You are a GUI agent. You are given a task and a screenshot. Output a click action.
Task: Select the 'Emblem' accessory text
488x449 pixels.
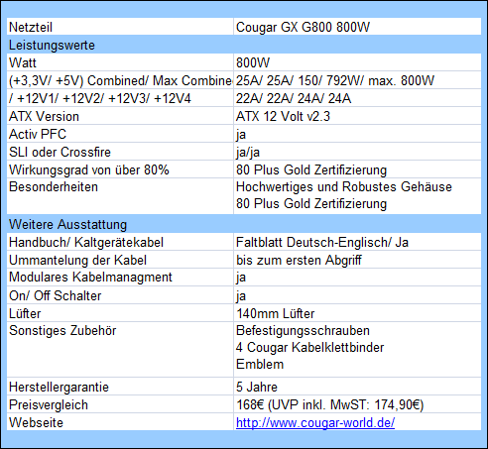[x=260, y=364]
